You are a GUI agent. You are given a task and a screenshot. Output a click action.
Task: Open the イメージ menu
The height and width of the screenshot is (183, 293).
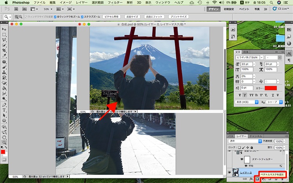coord(66,3)
